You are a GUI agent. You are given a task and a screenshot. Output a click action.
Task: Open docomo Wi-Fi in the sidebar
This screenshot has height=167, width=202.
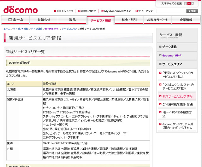tap(172, 55)
